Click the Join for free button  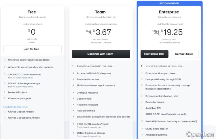[32, 49]
